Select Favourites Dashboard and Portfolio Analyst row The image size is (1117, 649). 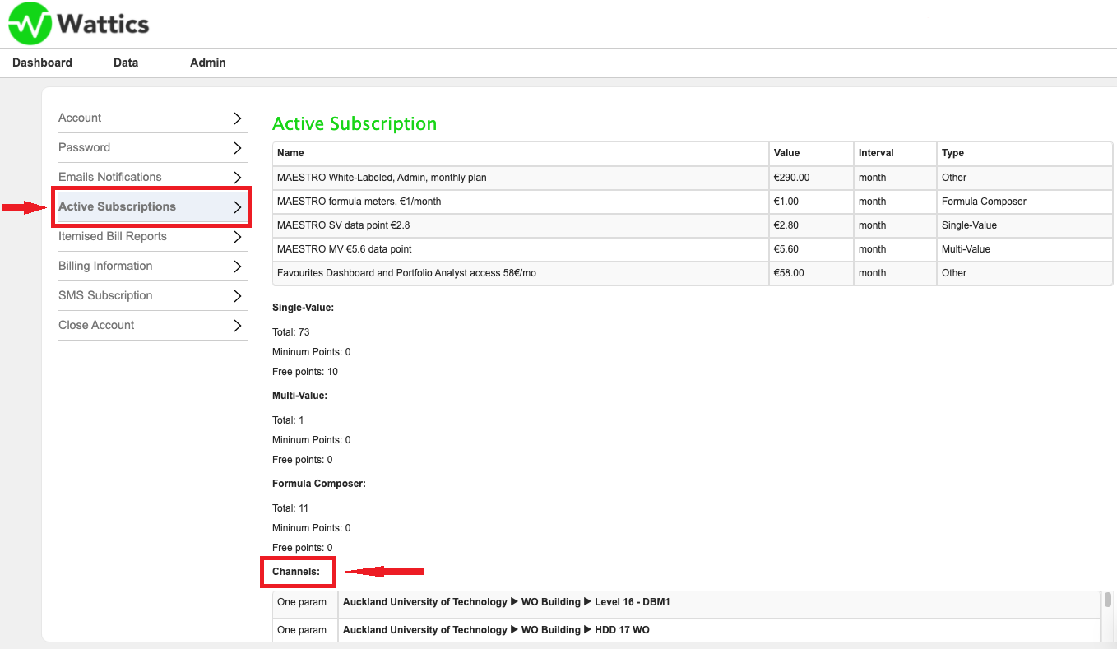[x=693, y=273]
